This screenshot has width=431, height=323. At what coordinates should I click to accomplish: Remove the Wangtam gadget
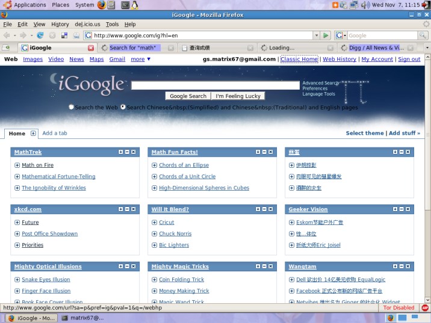coord(408,266)
